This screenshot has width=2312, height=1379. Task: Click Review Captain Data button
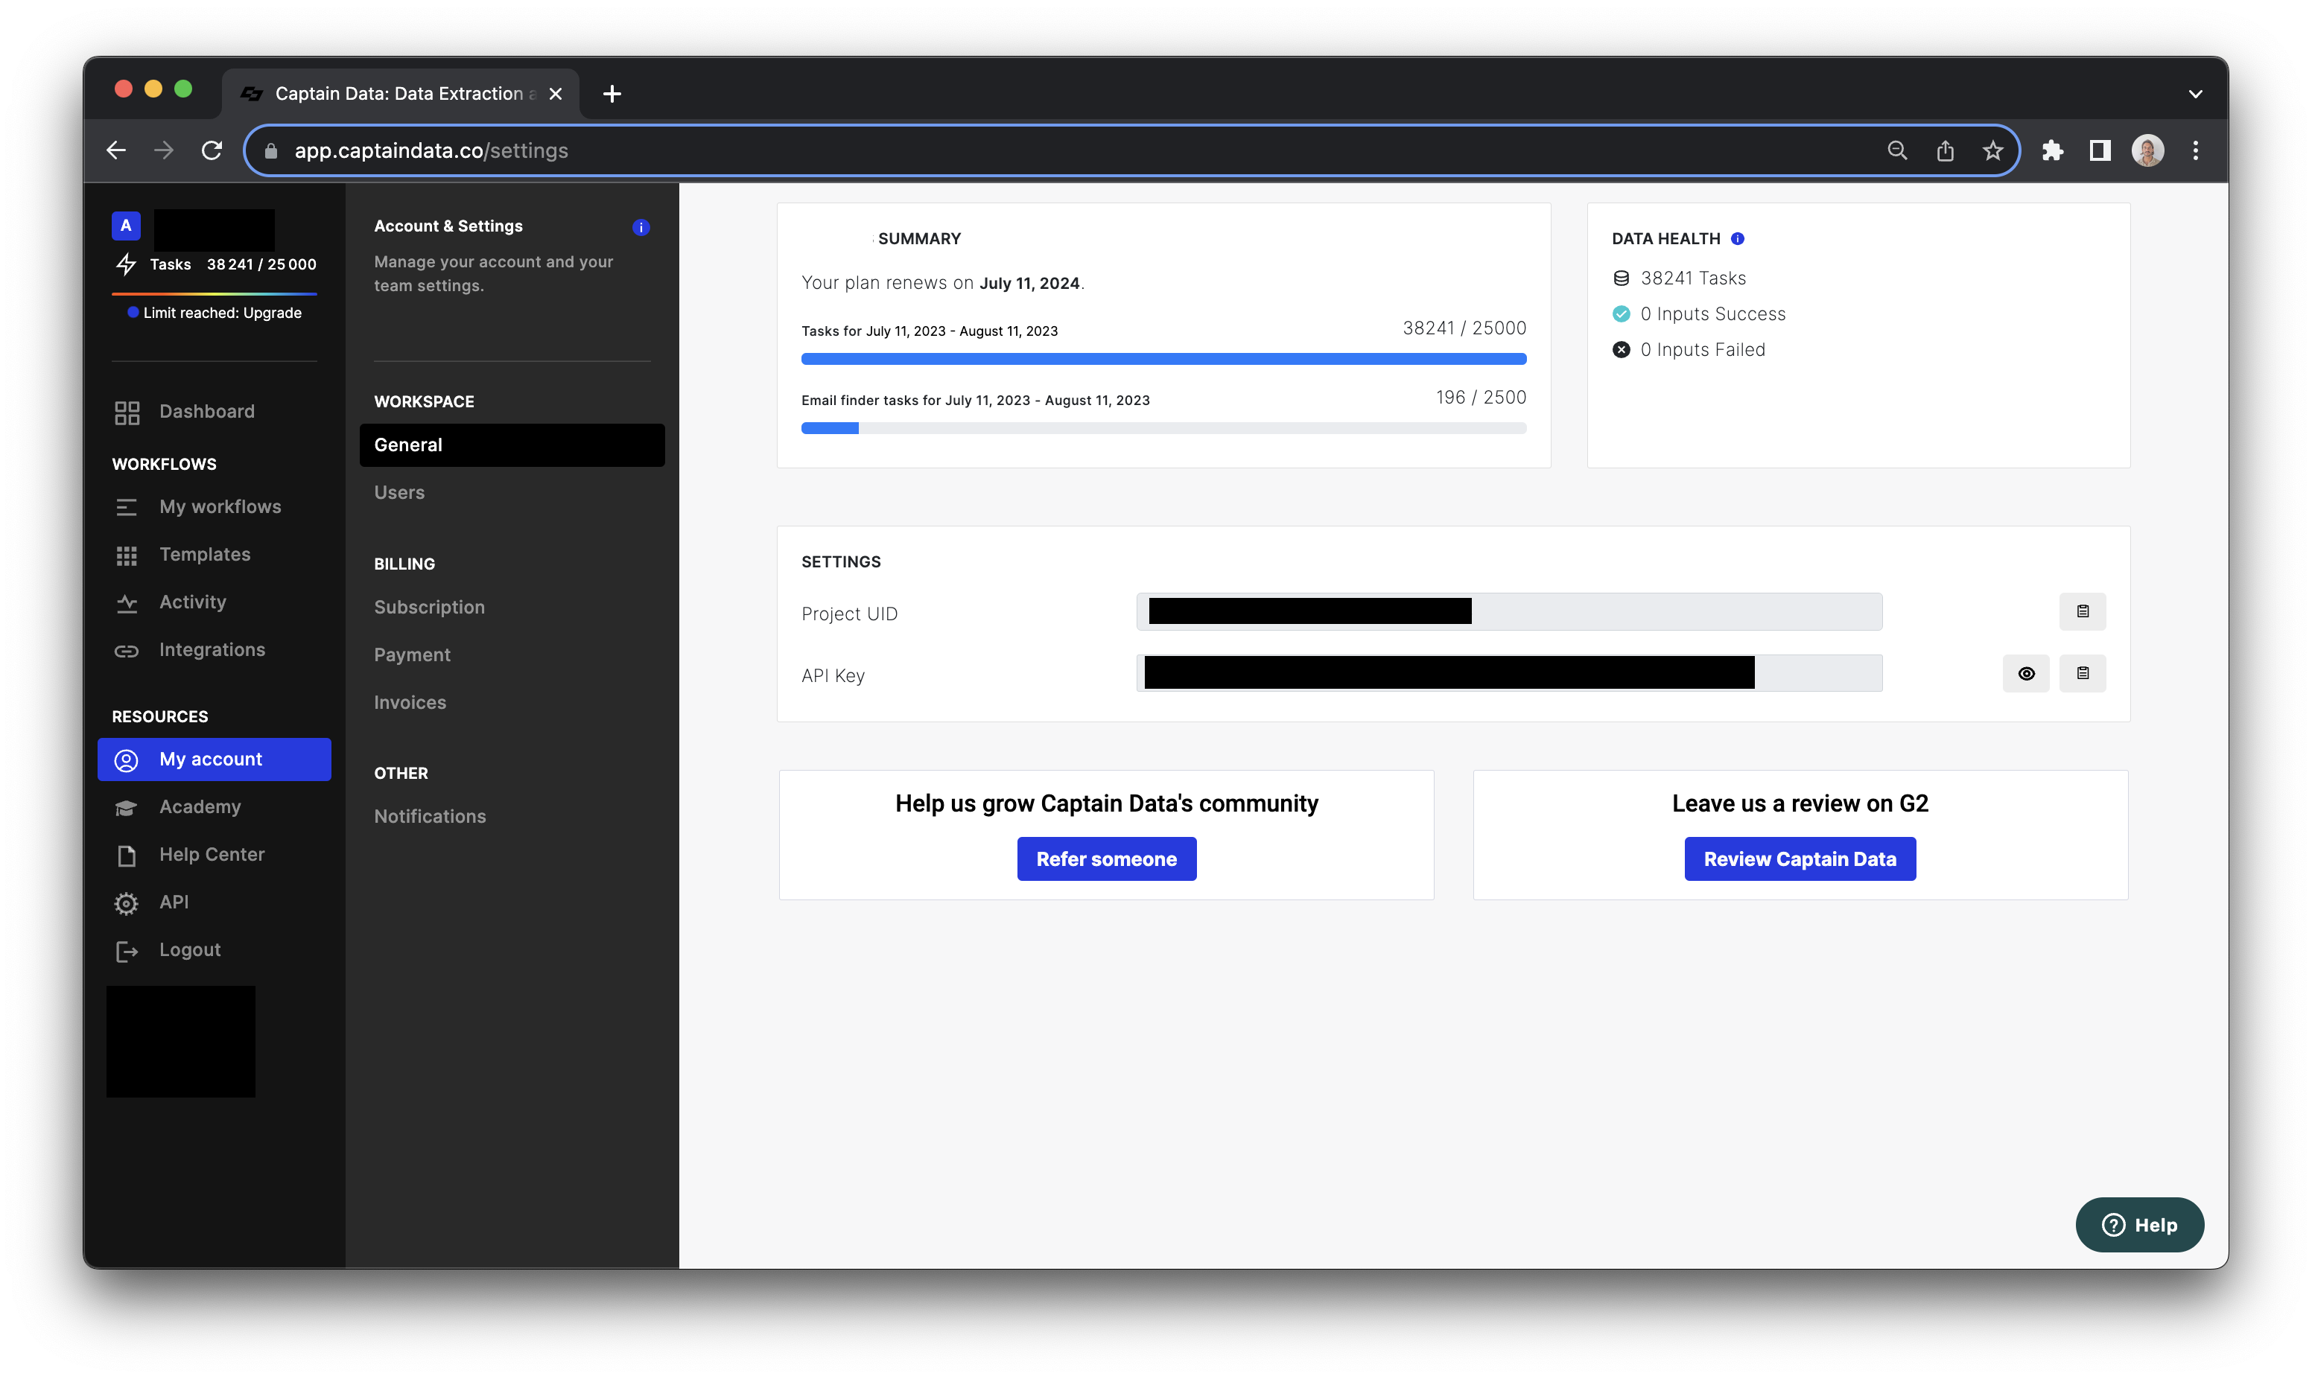point(1800,859)
